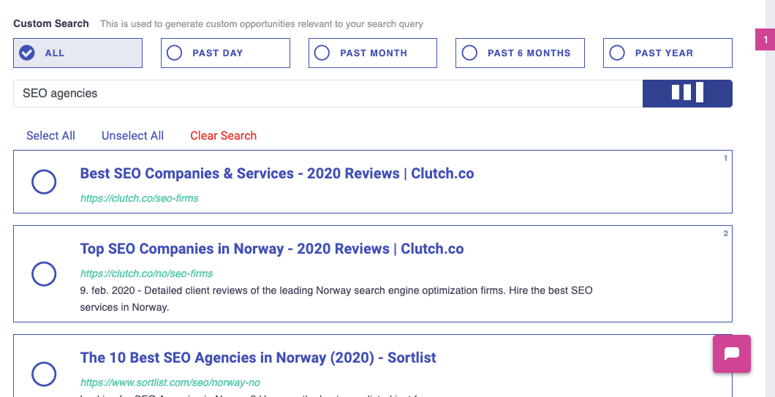Open Best SEO Companies & Services title link
775x397 pixels.
(277, 173)
